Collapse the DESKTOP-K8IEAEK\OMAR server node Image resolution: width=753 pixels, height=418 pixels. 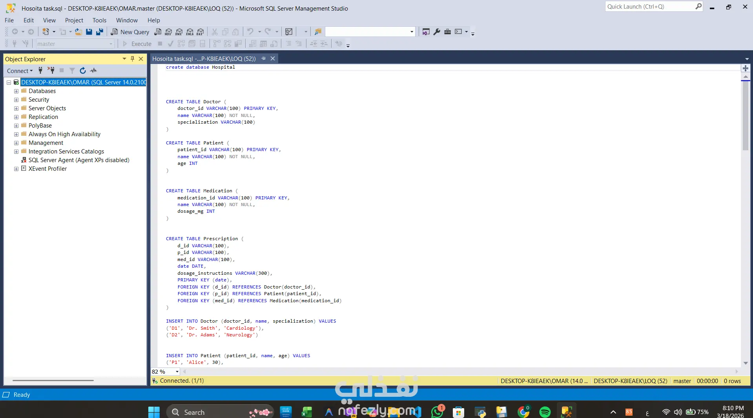[9, 82]
